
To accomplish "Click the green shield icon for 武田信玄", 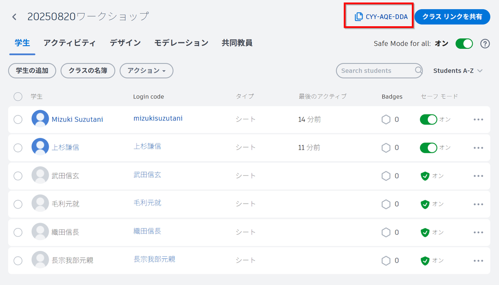I will click(x=425, y=176).
